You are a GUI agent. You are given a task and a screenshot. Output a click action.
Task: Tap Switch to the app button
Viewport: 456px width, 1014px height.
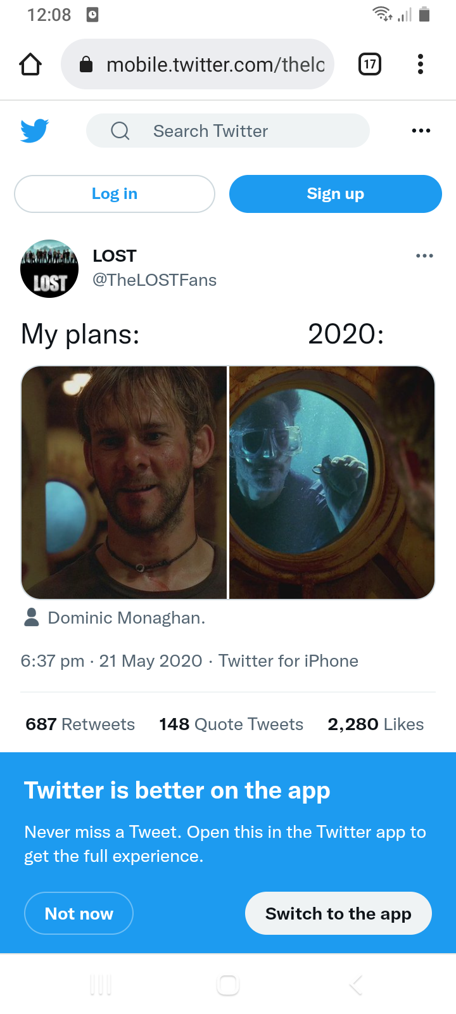(x=338, y=913)
